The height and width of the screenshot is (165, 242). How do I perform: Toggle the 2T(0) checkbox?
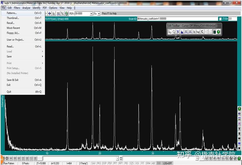coord(220,19)
